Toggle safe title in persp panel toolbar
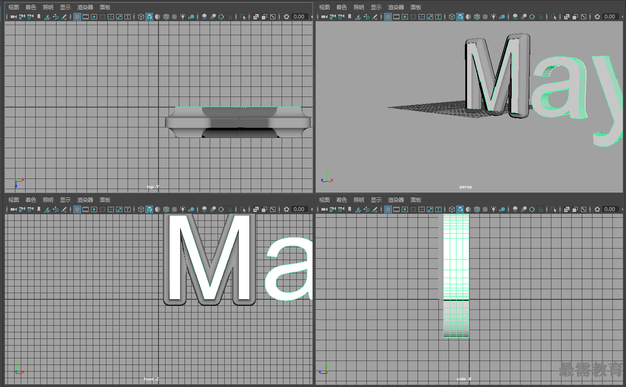Screen dimensions: 626x387 [x=438, y=17]
